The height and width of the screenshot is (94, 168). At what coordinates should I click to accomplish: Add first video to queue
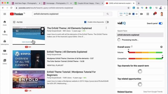point(43,33)
